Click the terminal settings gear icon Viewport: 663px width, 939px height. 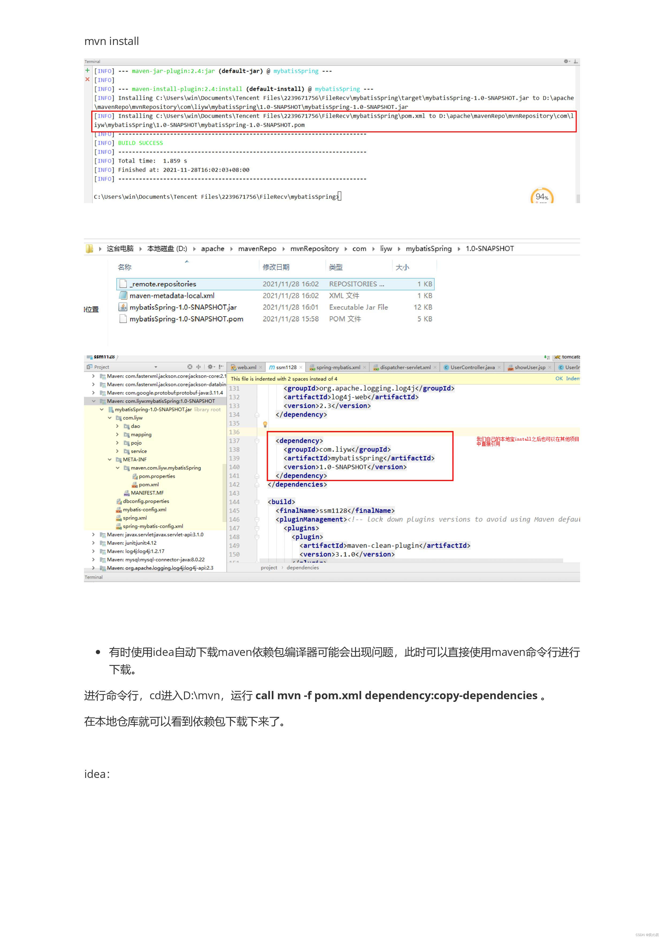(566, 61)
